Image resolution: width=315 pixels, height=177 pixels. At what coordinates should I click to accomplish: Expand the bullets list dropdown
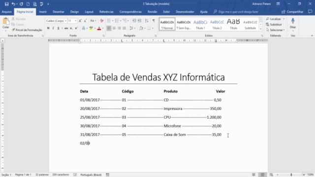[113, 21]
